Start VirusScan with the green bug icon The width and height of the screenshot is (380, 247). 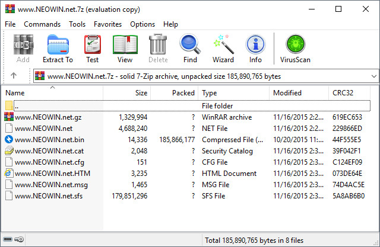296,44
